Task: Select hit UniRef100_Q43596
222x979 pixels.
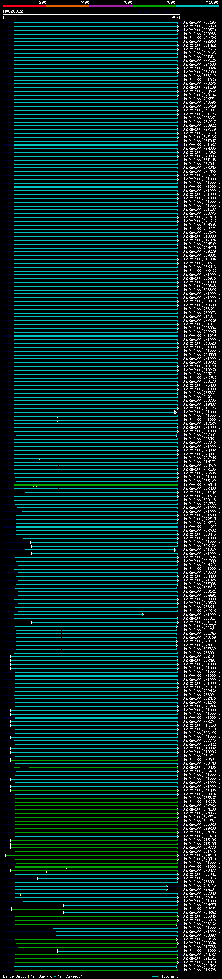Action: (x=199, y=102)
